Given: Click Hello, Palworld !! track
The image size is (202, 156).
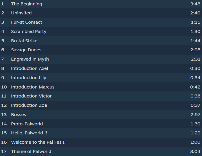Looking at the screenshot, I should coord(101,133).
